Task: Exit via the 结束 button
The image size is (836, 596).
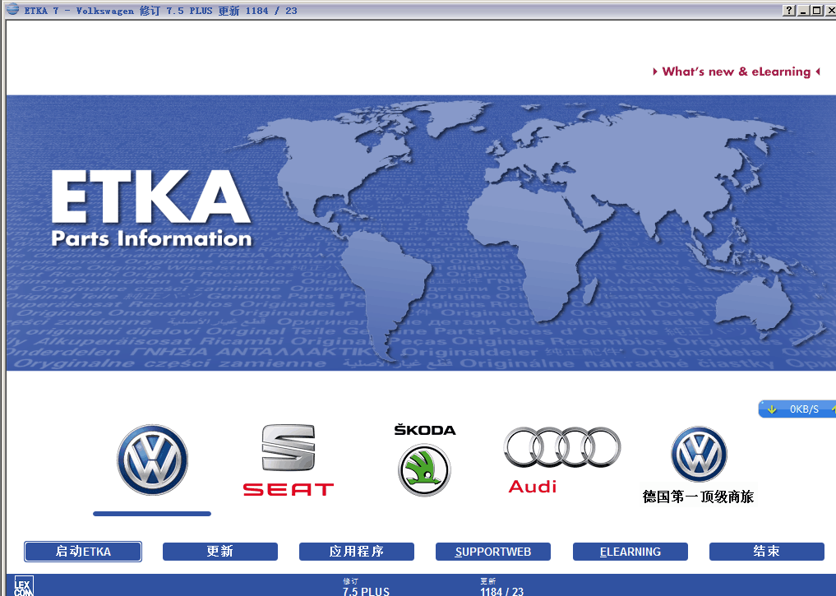Action: coord(767,552)
